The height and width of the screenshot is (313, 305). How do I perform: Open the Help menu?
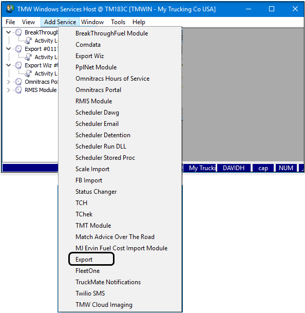pyautogui.click(x=139, y=22)
